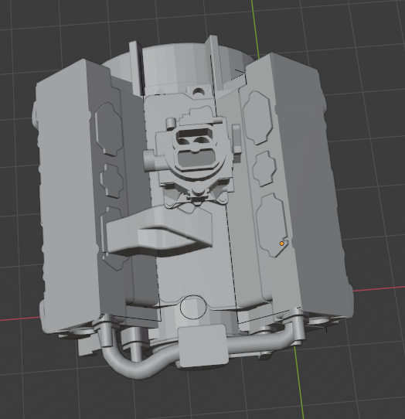
Task: Select the small middle port on left head
Action: 112,181
